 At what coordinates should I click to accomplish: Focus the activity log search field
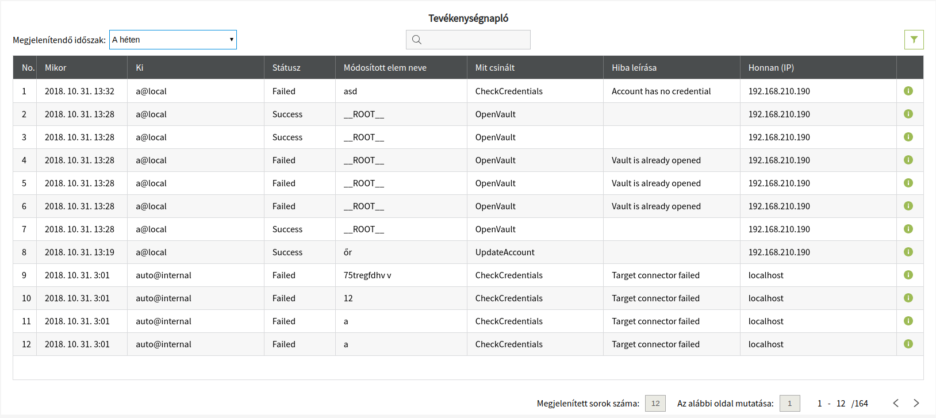click(x=468, y=40)
